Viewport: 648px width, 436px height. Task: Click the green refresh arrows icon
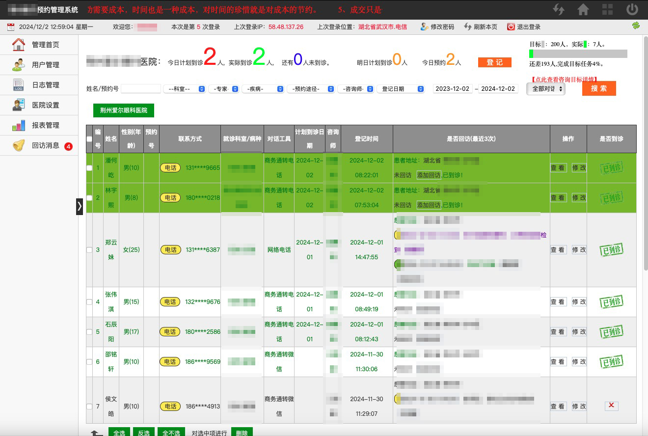pyautogui.click(x=636, y=25)
